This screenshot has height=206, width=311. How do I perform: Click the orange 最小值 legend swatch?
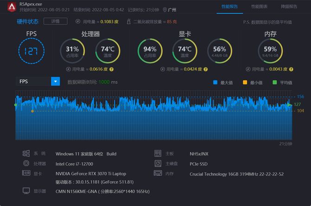[245, 82]
